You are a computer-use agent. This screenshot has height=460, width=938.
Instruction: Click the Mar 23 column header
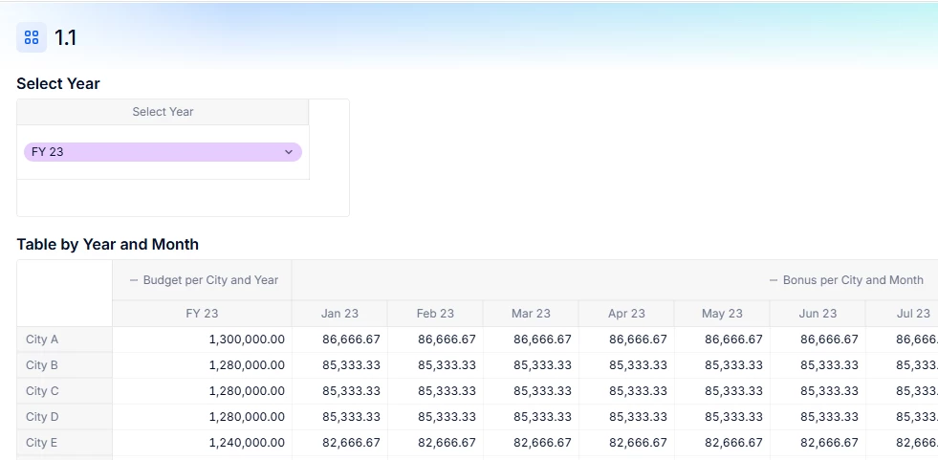(531, 314)
